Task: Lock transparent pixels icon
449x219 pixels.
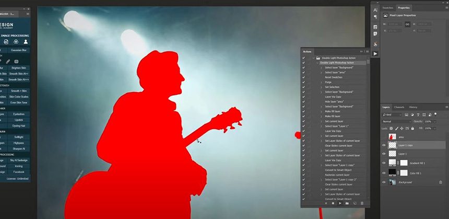Action: pos(391,129)
